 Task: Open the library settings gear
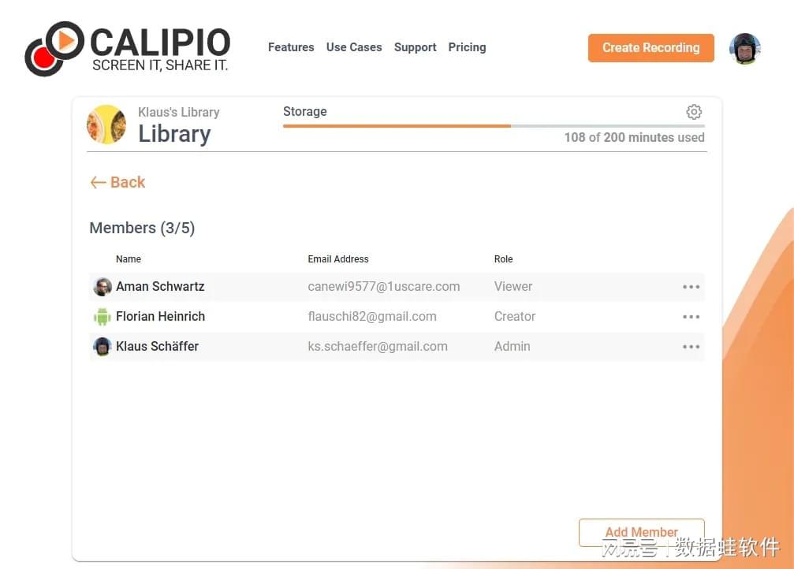[694, 112]
